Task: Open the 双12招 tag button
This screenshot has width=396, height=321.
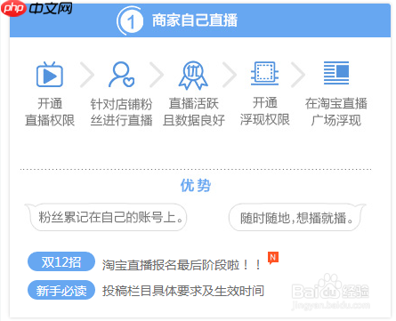Action: pos(61,261)
